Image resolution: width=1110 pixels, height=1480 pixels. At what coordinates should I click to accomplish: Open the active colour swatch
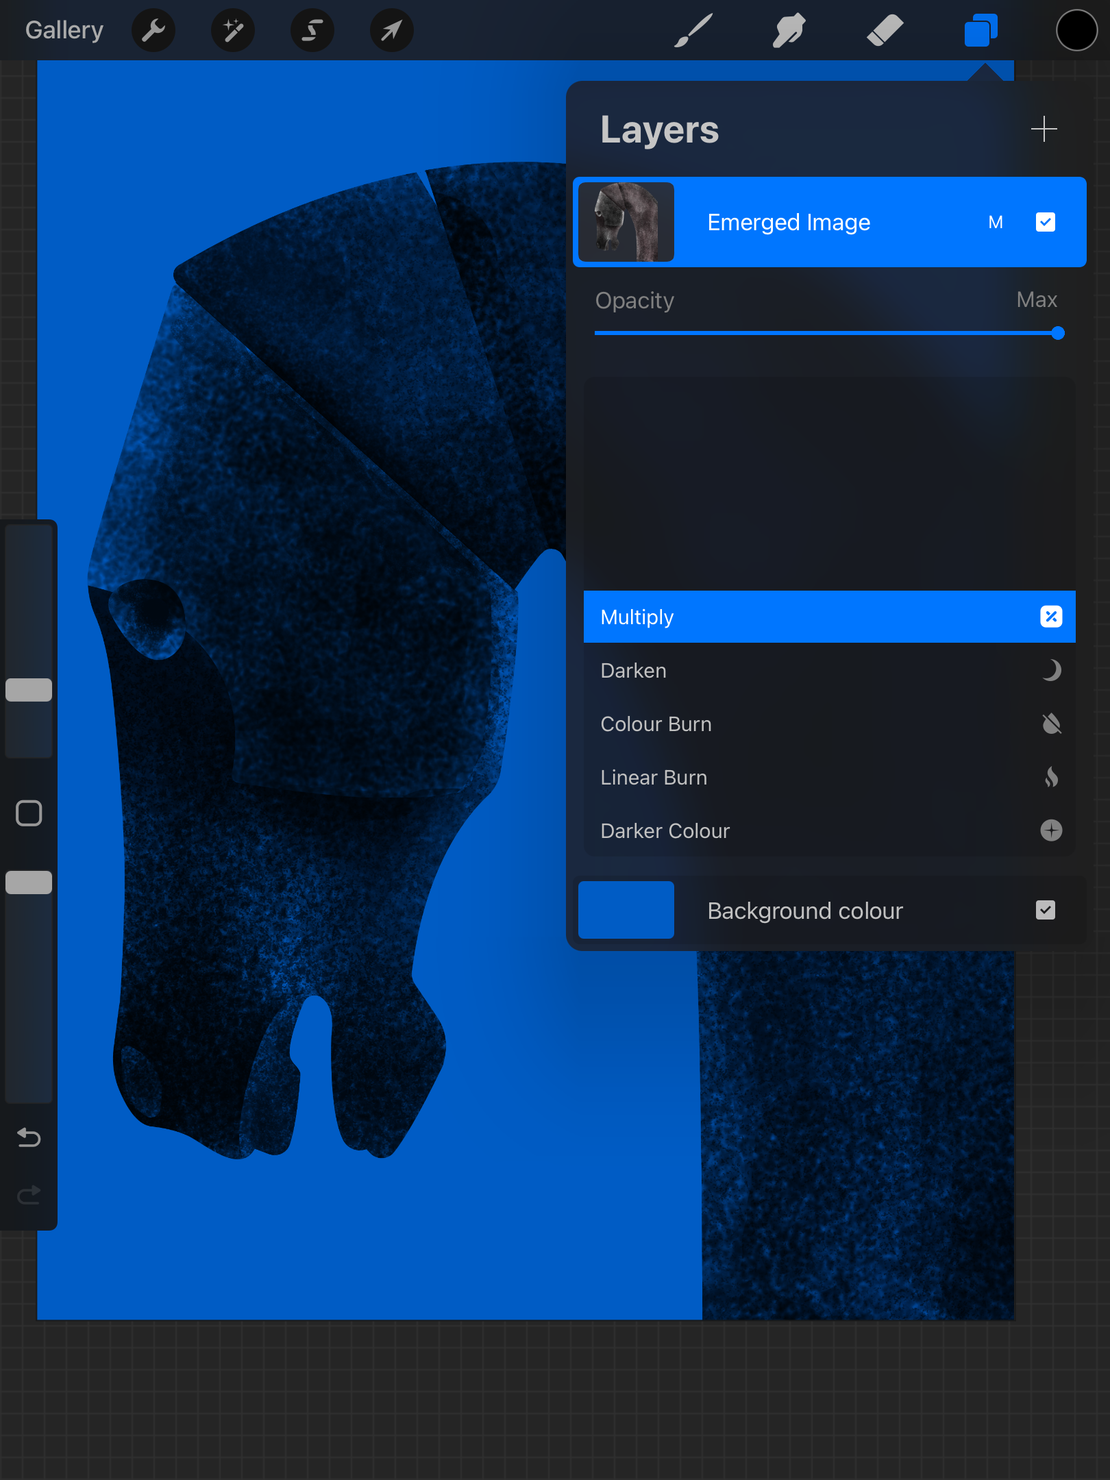tap(1076, 30)
